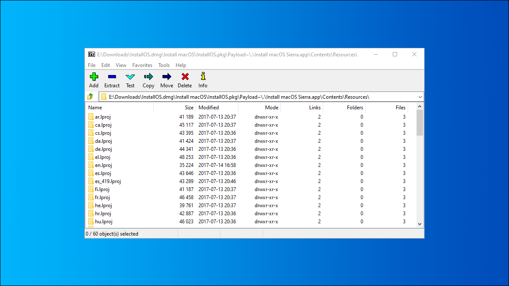Screen dimensions: 509x286
Task: Click the green Add icon
Action: click(94, 77)
